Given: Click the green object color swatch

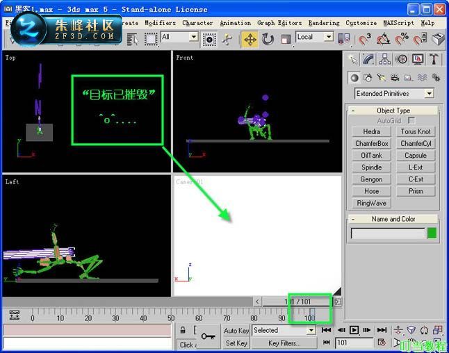Looking at the screenshot, I should pyautogui.click(x=432, y=233).
